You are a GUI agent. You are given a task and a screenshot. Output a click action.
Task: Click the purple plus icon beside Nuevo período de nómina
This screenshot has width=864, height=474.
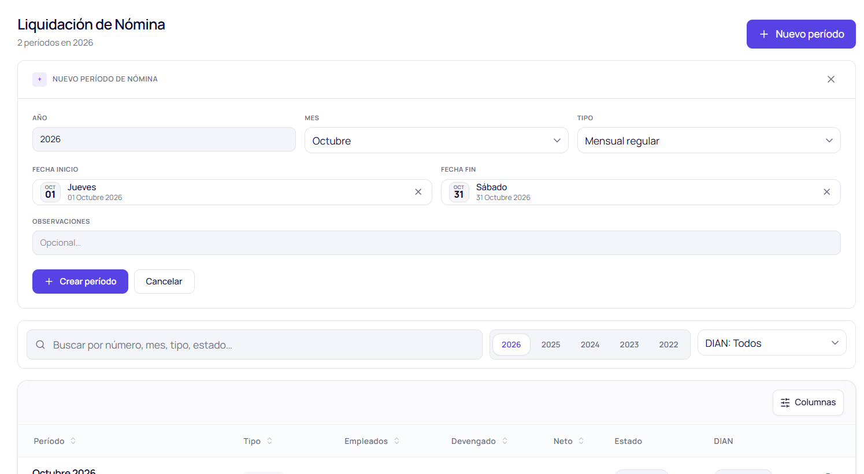point(39,79)
